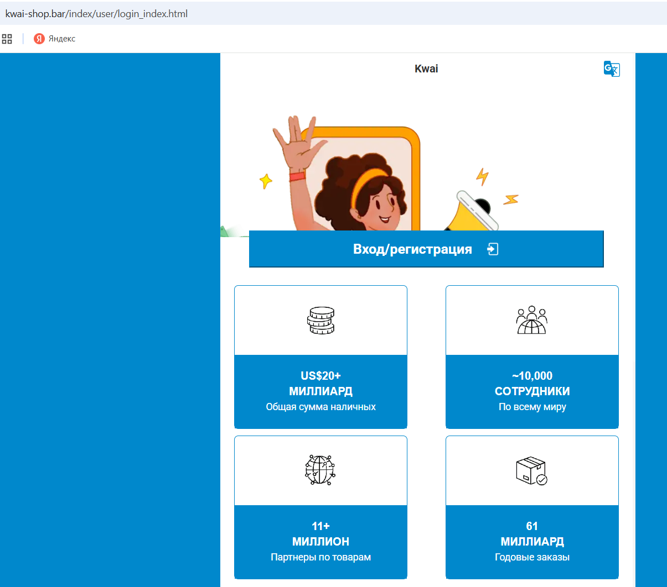Click the package with checkmark icon
This screenshot has height=587, width=667.
coord(532,470)
